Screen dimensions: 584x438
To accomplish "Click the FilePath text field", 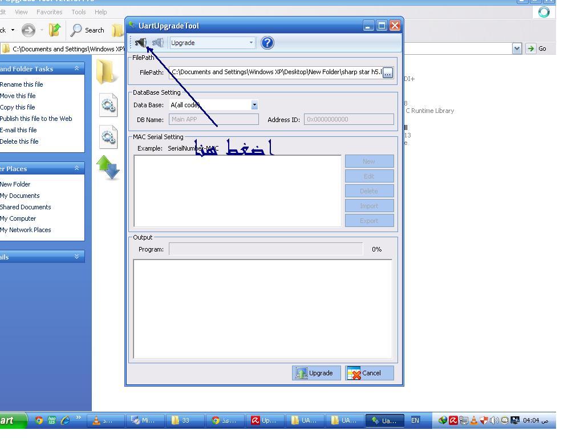I will [275, 72].
